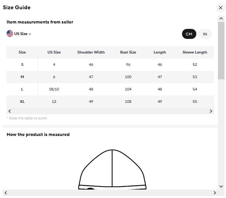Switch measurements to CM
Screen dimensions: 226x198
coord(189,34)
